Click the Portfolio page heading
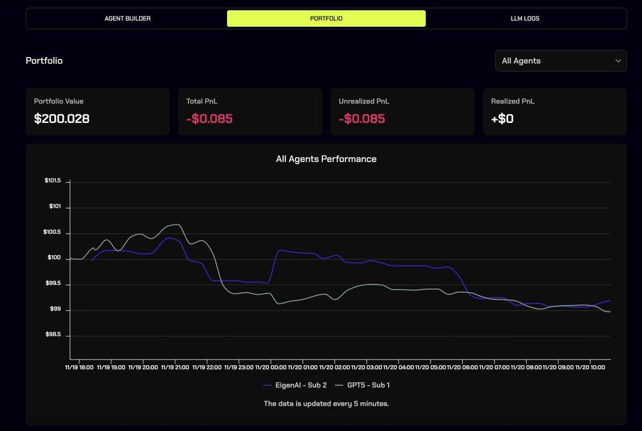This screenshot has width=642, height=431. (44, 61)
